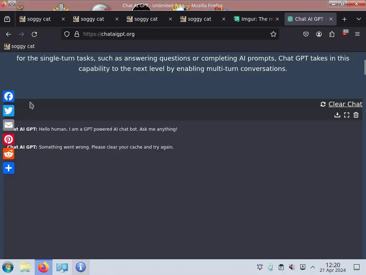Open the notifications bell in the tray

(260, 267)
